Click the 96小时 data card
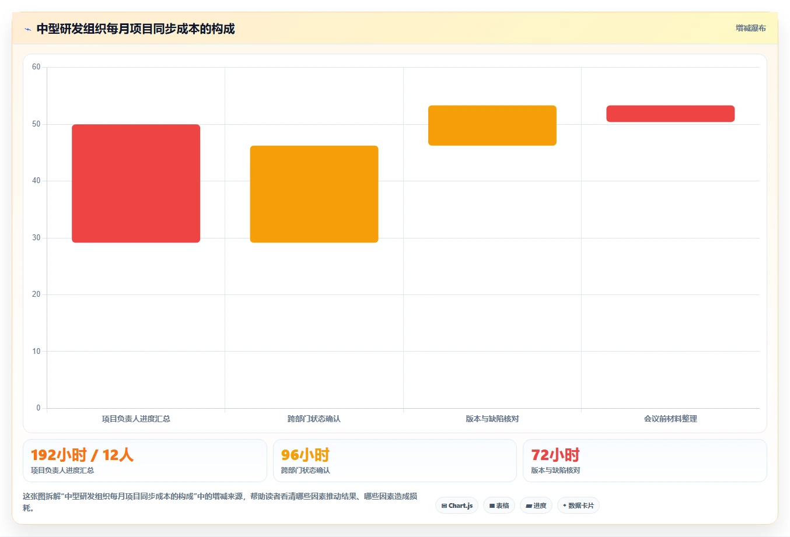The image size is (790, 537). click(395, 461)
